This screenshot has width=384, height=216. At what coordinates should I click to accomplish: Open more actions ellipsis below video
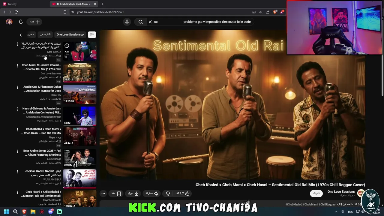click(x=103, y=193)
